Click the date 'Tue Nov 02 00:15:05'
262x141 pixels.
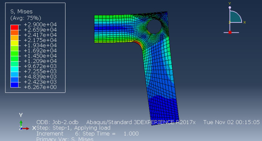pyautogui.click(x=232, y=122)
